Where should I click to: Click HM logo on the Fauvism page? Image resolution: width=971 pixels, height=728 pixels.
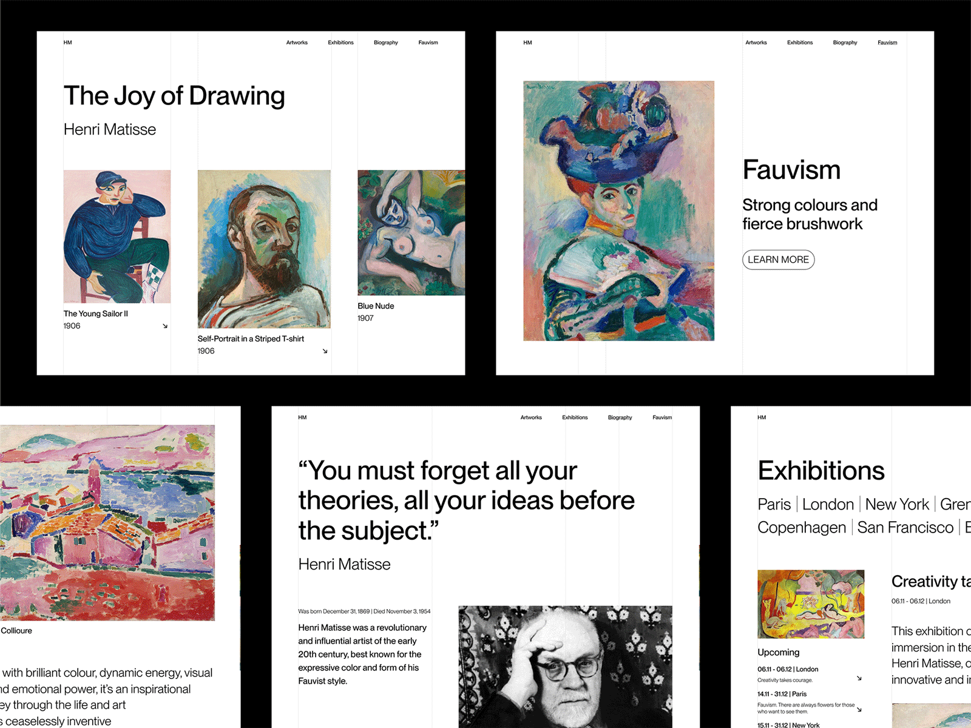[527, 42]
